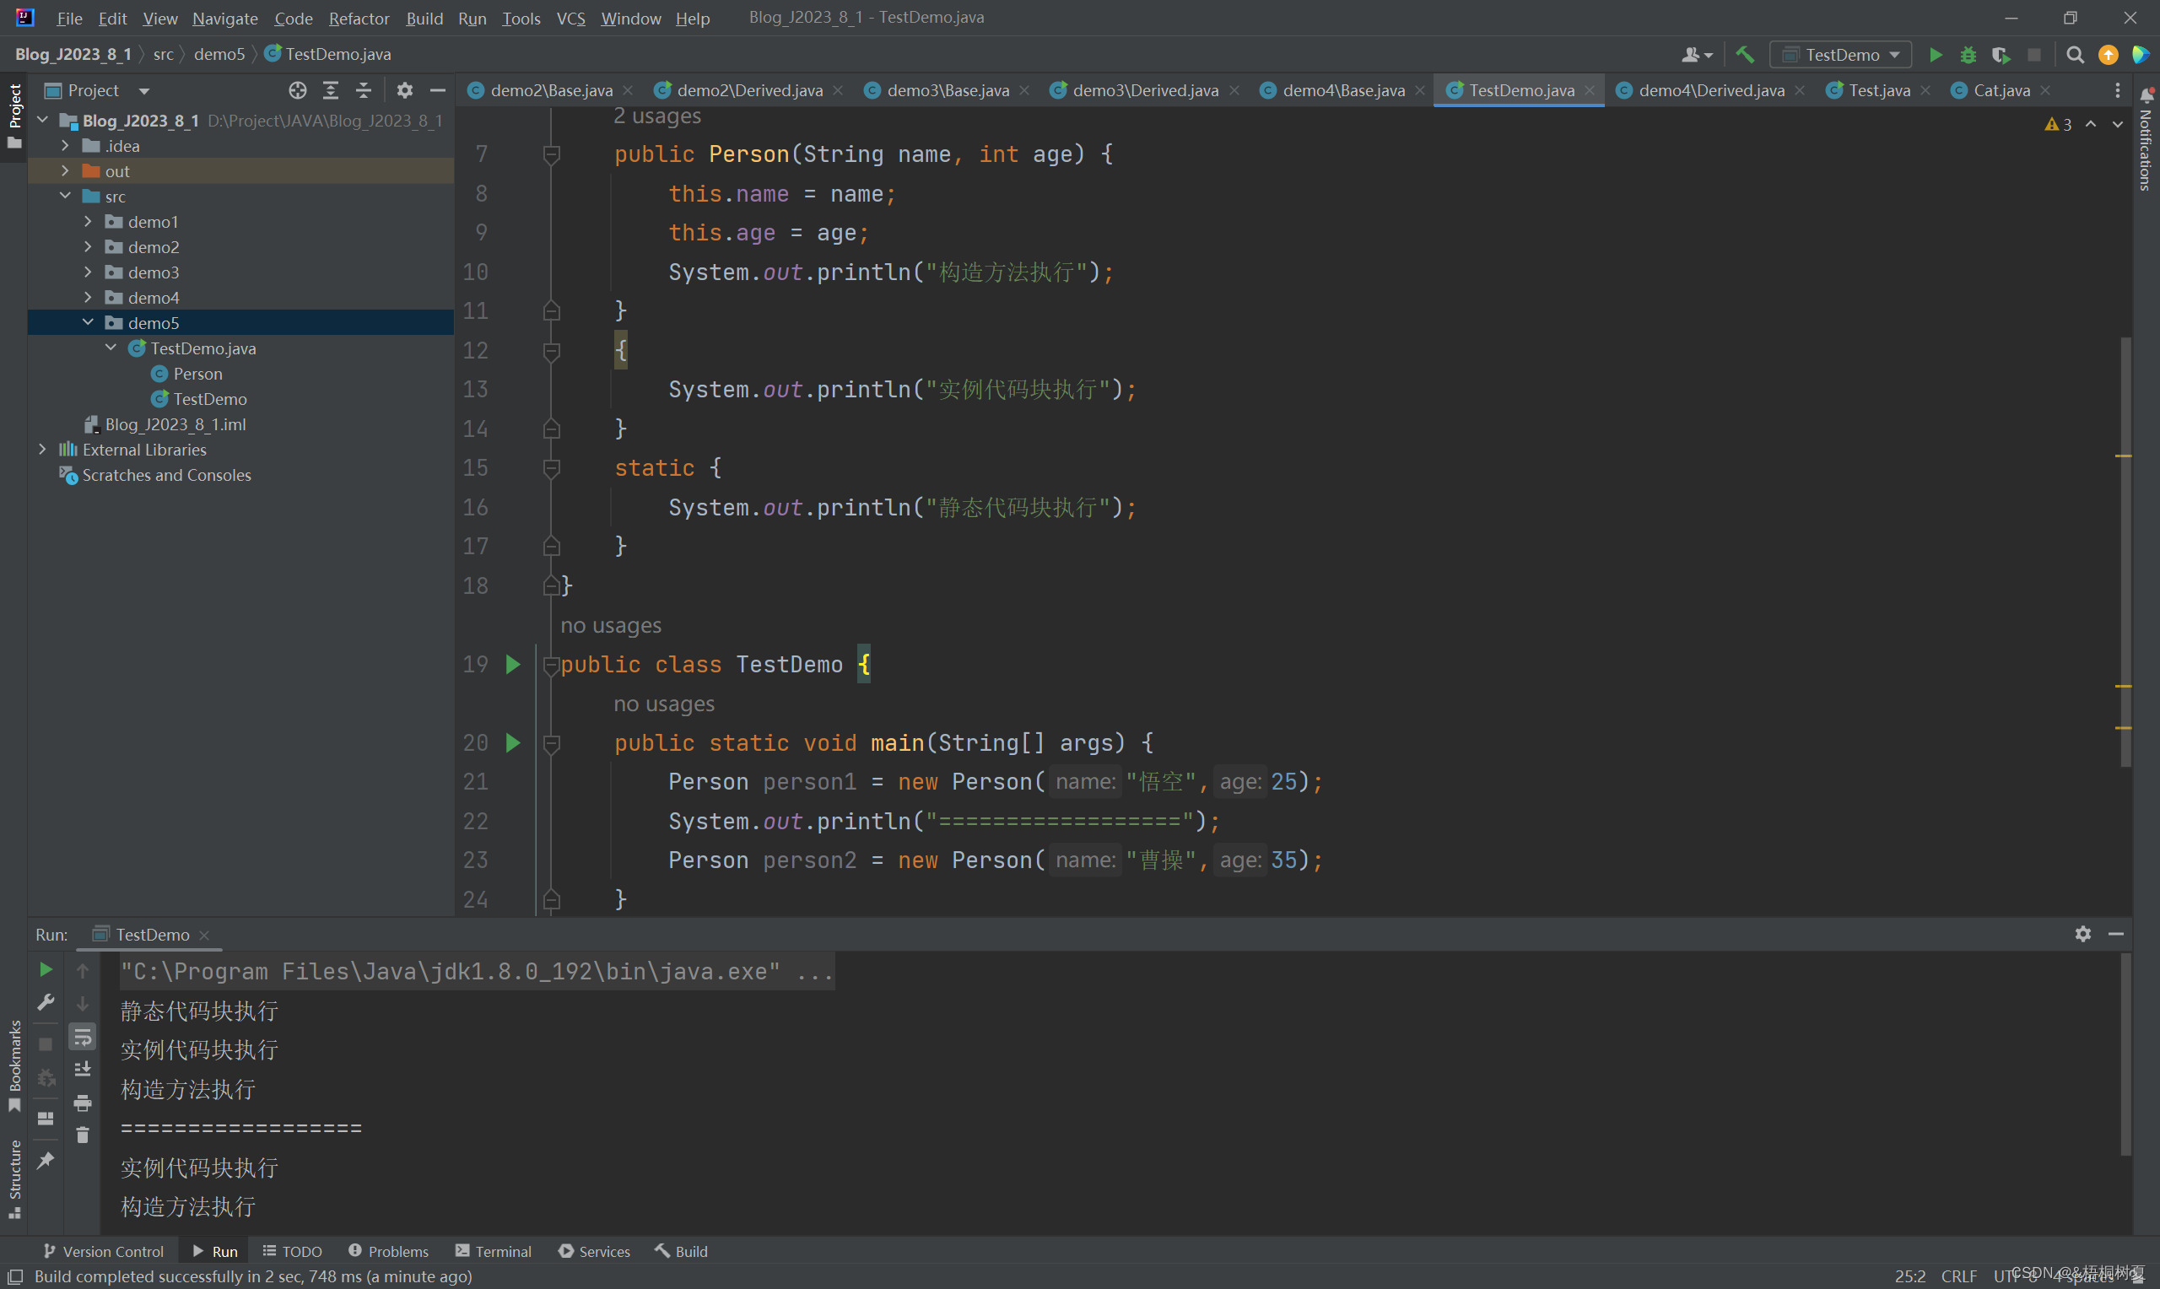Collapse the Person constructor fold marker at line 7
This screenshot has width=2160, height=1289.
(x=551, y=154)
